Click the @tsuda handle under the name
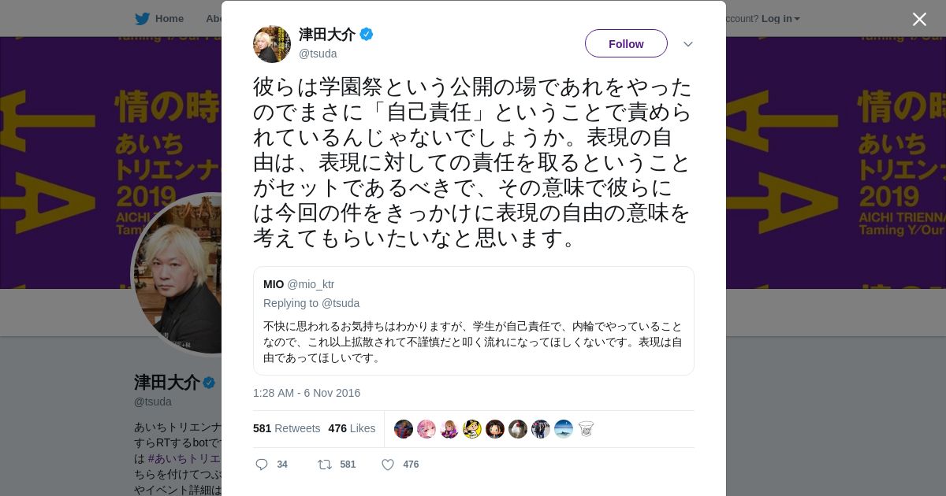 318,54
